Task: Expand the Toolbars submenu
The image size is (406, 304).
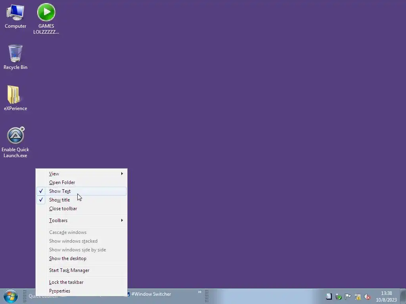Action: click(81, 220)
